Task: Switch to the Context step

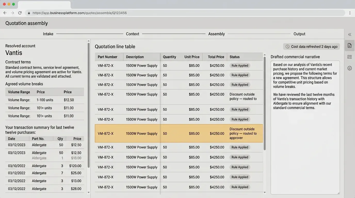Action: click(x=133, y=34)
